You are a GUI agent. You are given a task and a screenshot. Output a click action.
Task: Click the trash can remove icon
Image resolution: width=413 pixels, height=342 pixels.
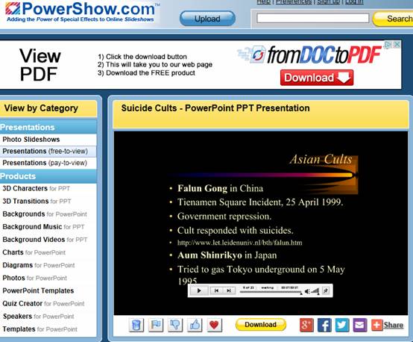(136, 325)
